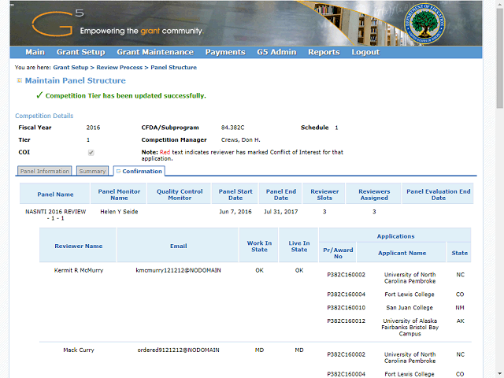
Task: Switch to the Summary tab
Action: [93, 171]
